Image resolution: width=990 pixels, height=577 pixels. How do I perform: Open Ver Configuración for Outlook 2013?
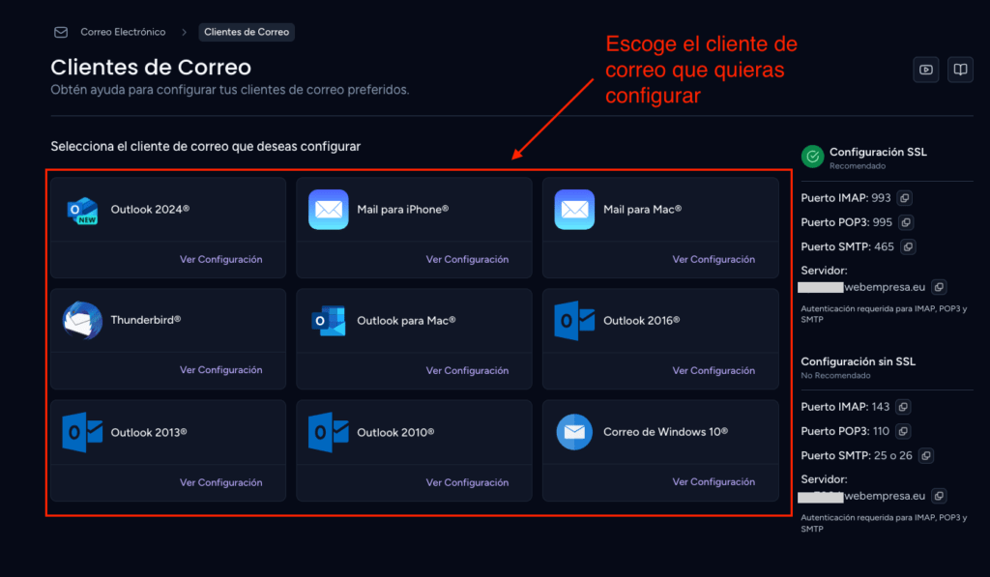[221, 482]
